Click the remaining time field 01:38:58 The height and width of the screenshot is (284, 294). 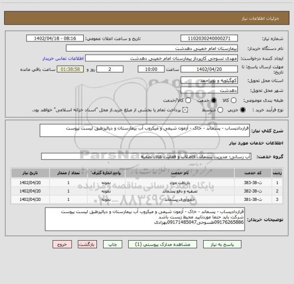coord(70,69)
